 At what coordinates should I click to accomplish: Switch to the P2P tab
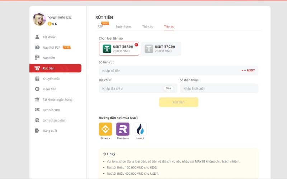coord(100,26)
